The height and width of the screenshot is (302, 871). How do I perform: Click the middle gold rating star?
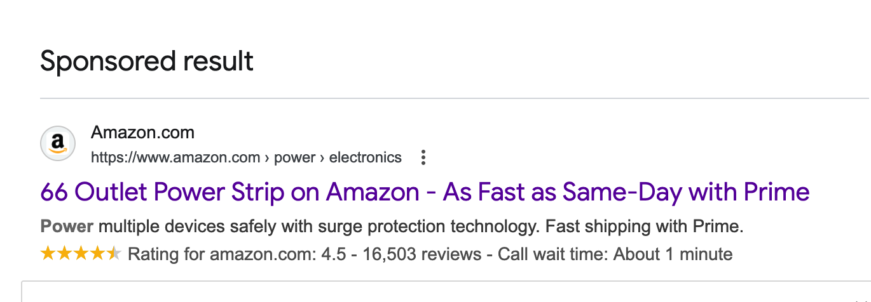[81, 254]
